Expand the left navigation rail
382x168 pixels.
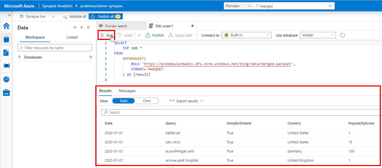pos(9,15)
